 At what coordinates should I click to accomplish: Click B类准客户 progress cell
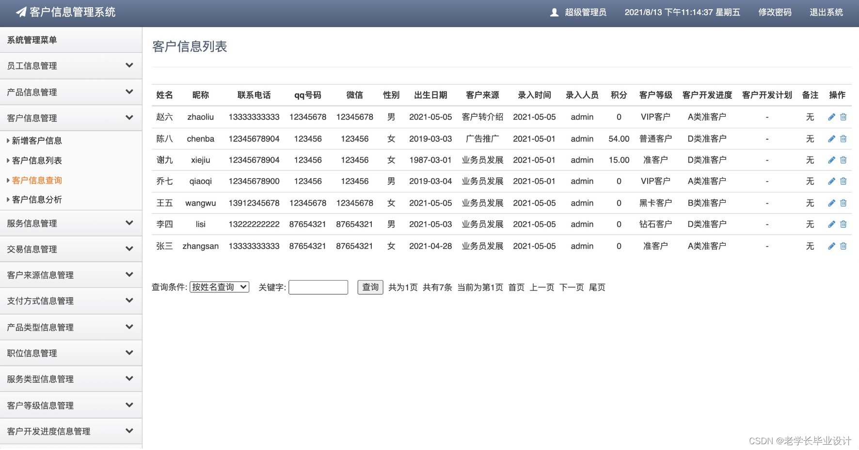coord(707,203)
